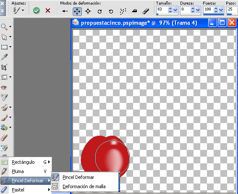Choose the Left Twirl warp mode
The height and width of the screenshot is (194, 238).
(111, 11)
